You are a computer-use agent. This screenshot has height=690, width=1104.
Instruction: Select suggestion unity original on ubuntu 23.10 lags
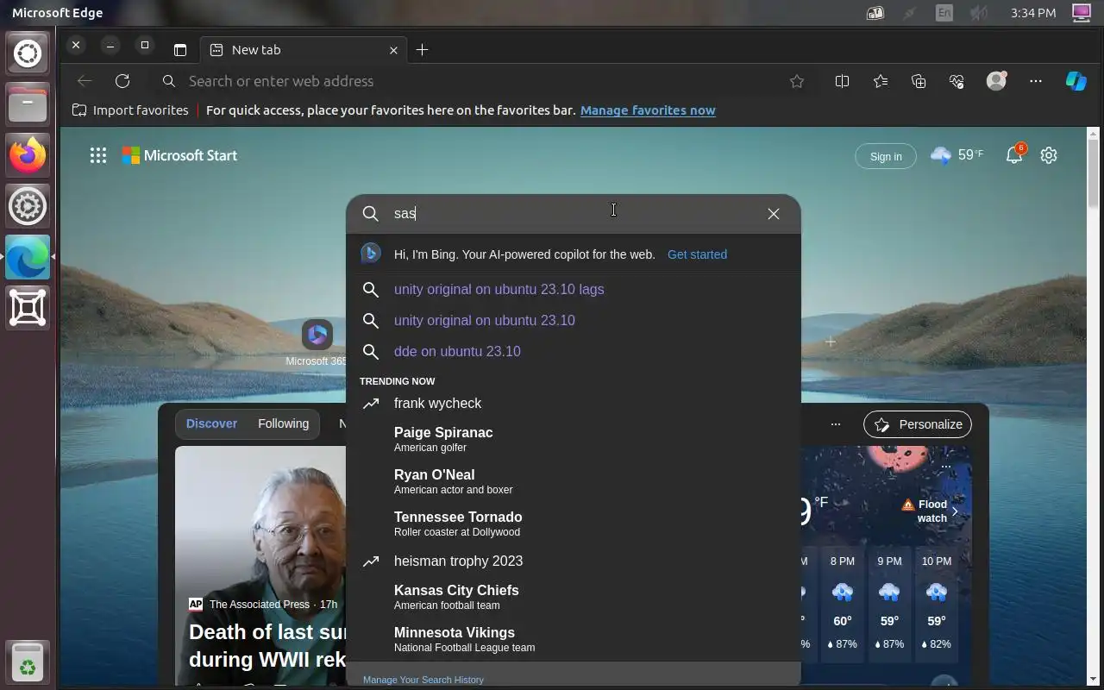574,289
